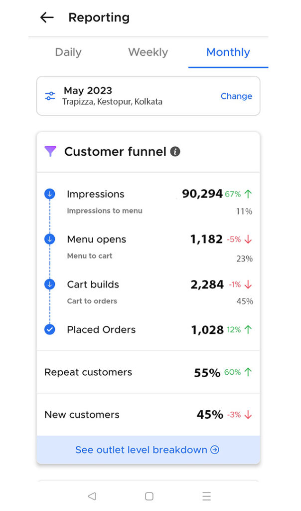Select the Monthly tab
Viewport: 301px width, 511px height.
tap(228, 52)
